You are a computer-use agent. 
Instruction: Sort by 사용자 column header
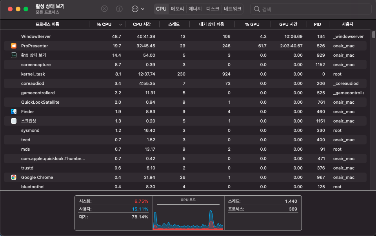click(347, 24)
